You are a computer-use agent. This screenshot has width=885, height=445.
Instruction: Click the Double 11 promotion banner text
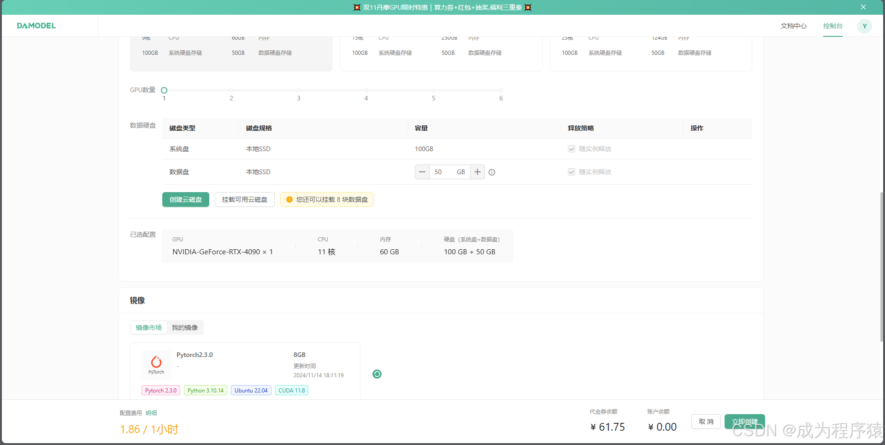pos(442,7)
